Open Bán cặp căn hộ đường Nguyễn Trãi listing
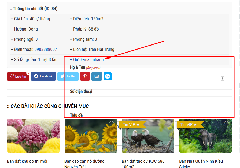 point(84,164)
